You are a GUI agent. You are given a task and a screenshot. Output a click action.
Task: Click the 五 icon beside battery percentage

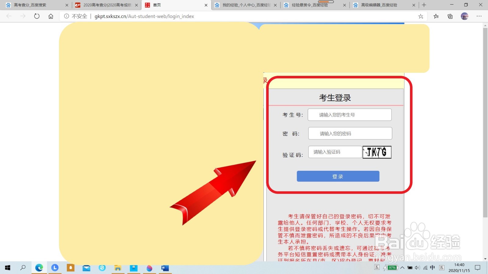(377, 267)
